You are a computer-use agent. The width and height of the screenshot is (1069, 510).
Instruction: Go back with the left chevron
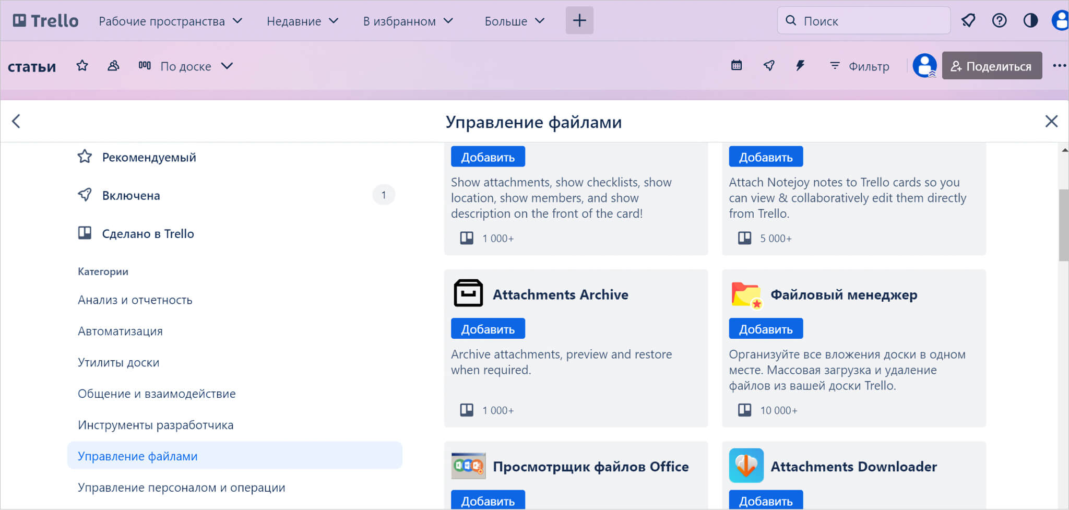tap(16, 121)
